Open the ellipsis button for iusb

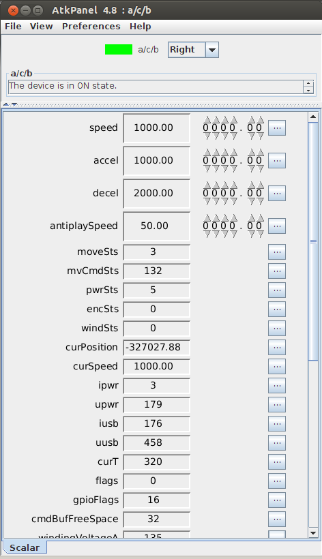pos(277,423)
